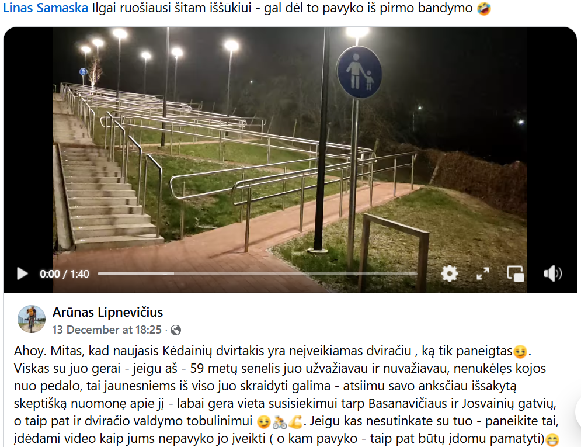The width and height of the screenshot is (581, 447).
Task: Play the video with the play button
Action: (22, 274)
